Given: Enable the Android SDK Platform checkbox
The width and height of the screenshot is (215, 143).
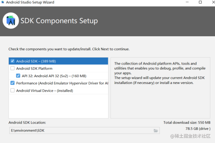Looking at the screenshot, I should pyautogui.click(x=12, y=68).
